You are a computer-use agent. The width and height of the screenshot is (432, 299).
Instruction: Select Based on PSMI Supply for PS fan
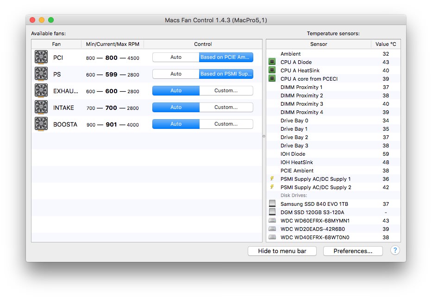tap(226, 74)
